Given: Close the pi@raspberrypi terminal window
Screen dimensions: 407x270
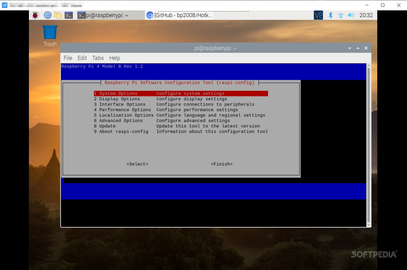Looking at the screenshot, I should point(366,48).
